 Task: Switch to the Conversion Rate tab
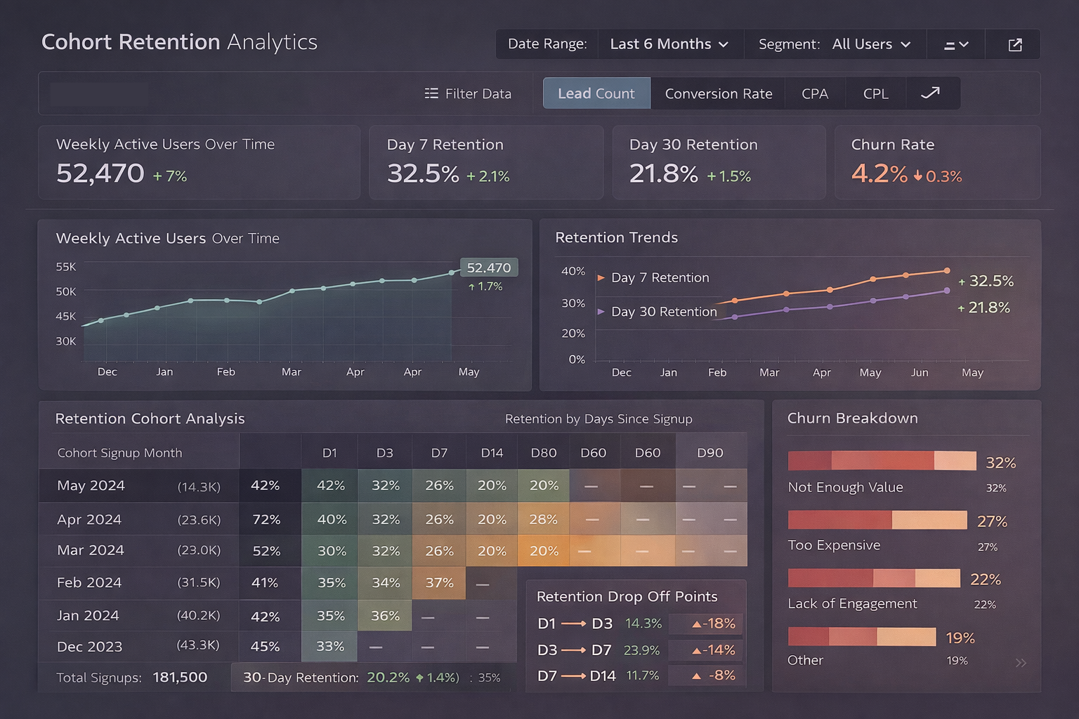pyautogui.click(x=718, y=93)
